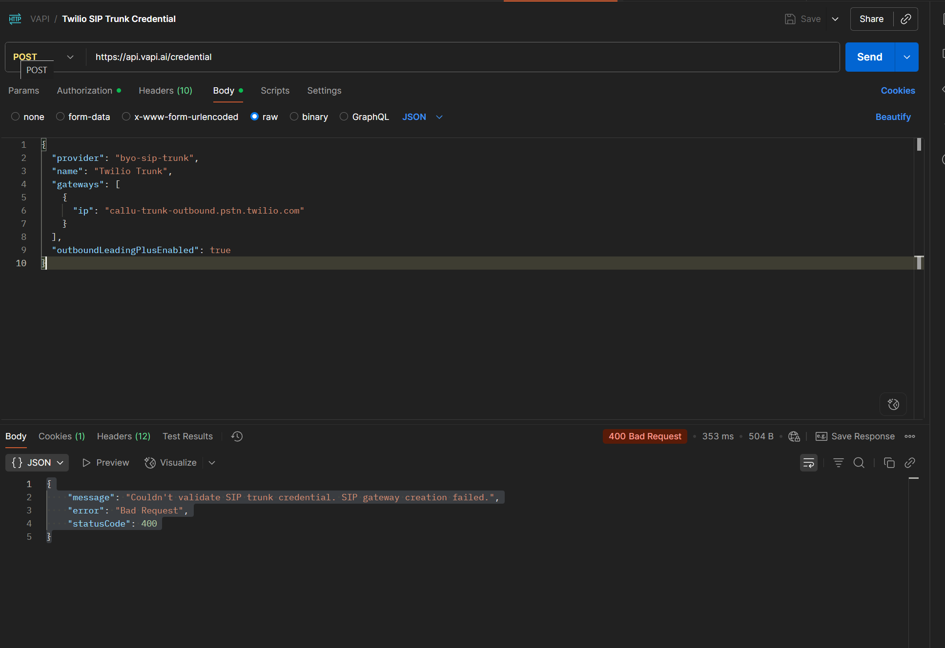Search within the response body
The height and width of the screenshot is (648, 945).
click(859, 463)
